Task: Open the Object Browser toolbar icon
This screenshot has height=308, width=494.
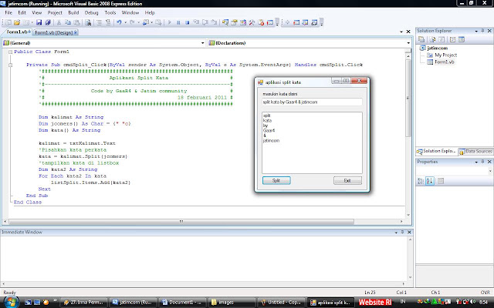Action: (x=243, y=22)
